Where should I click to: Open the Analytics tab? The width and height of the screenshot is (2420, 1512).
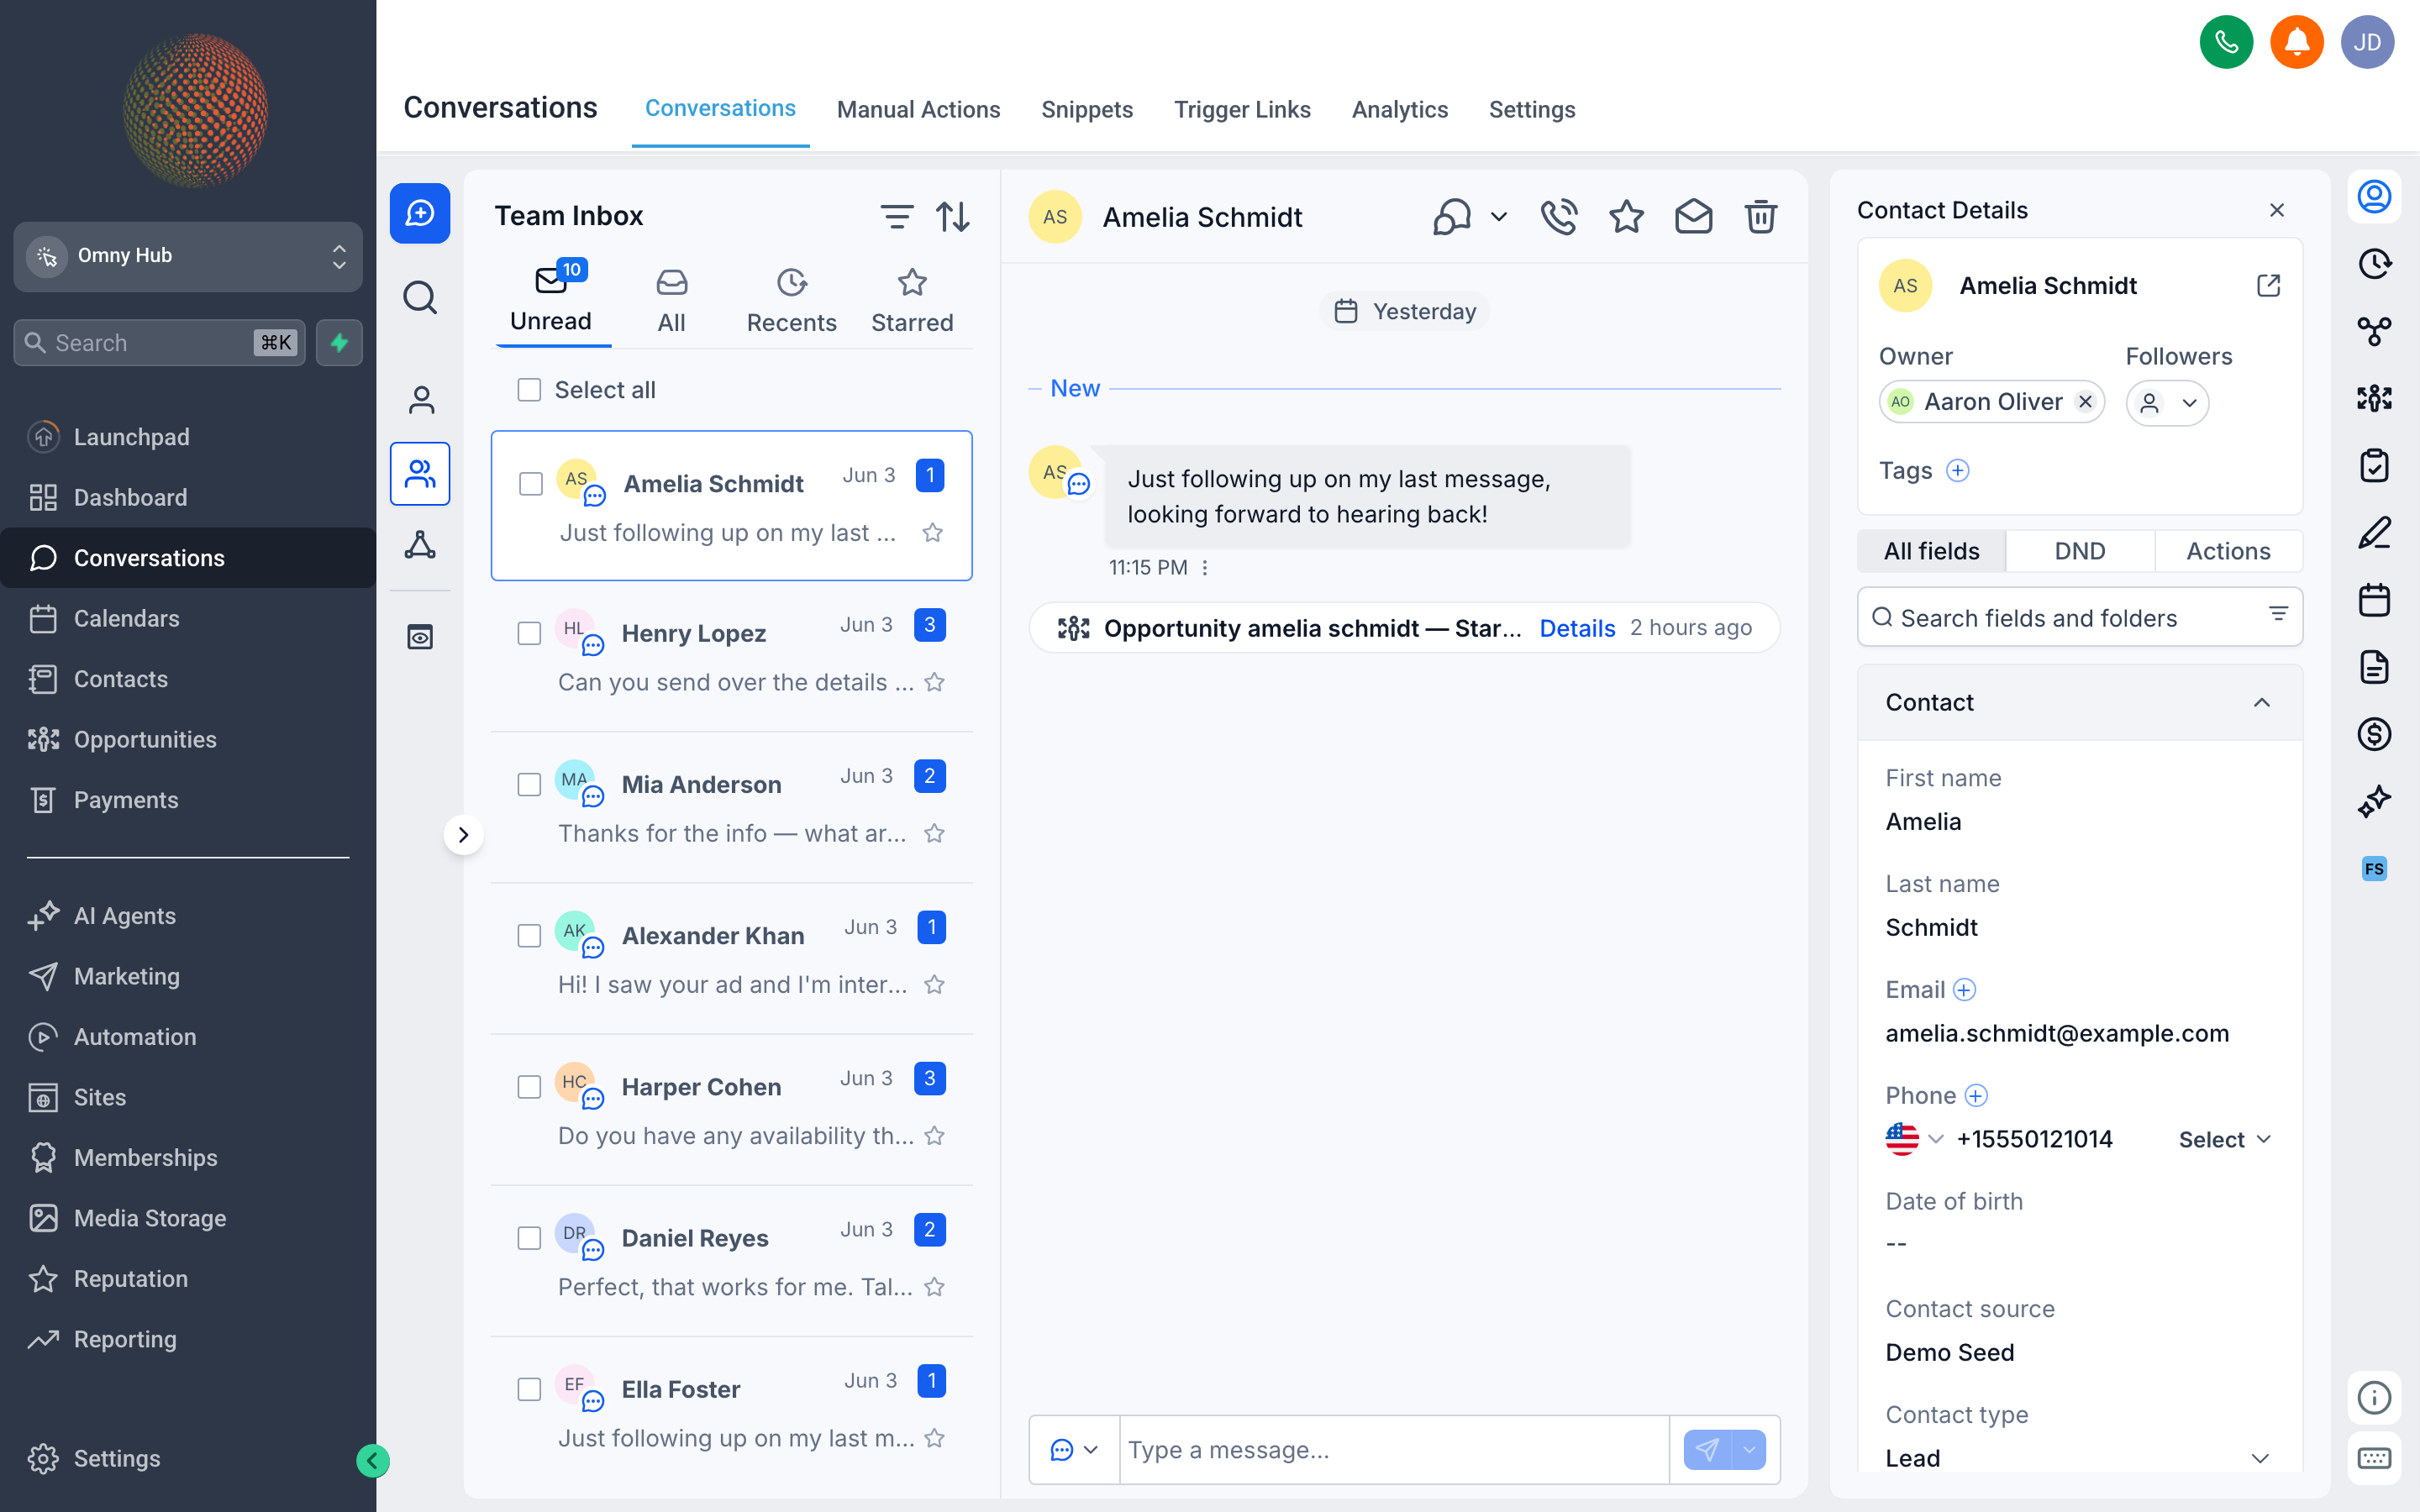[1399, 110]
